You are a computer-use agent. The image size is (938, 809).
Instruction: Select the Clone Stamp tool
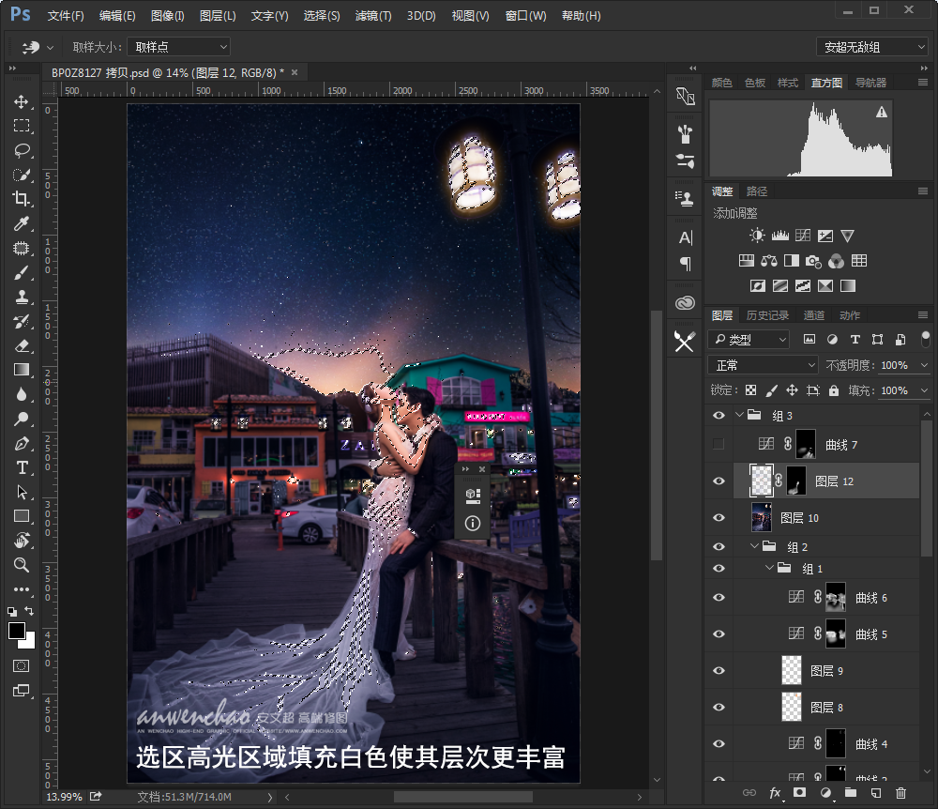[22, 297]
